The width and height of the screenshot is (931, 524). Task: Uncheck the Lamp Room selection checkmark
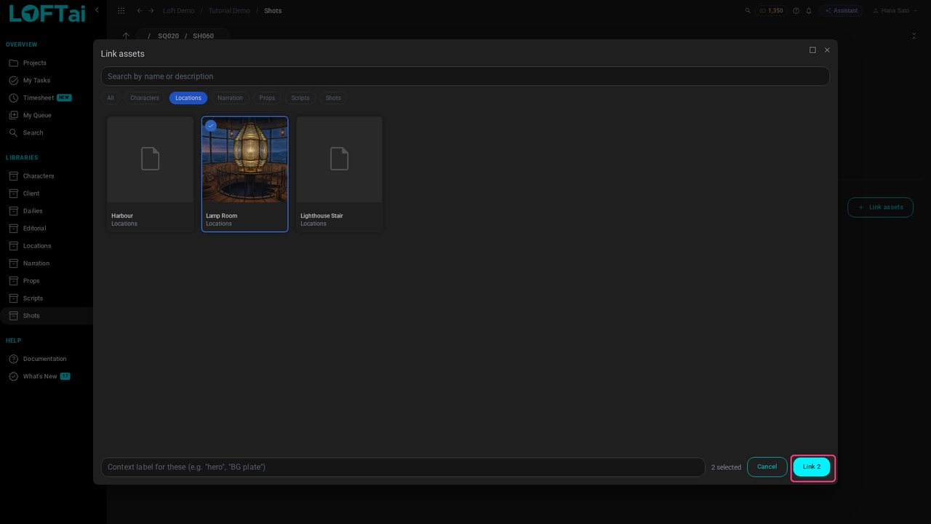(x=211, y=126)
